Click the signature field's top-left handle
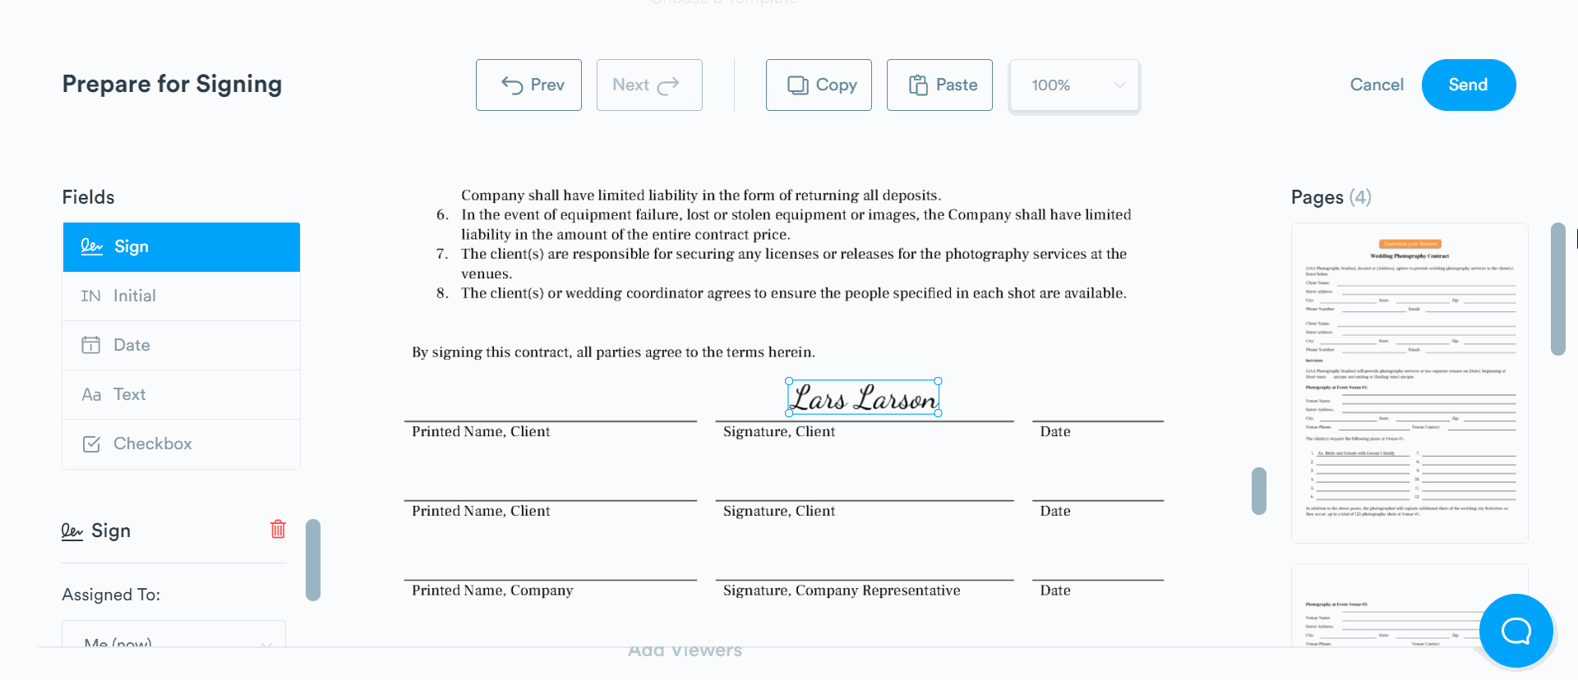The width and height of the screenshot is (1578, 680). pos(789,381)
